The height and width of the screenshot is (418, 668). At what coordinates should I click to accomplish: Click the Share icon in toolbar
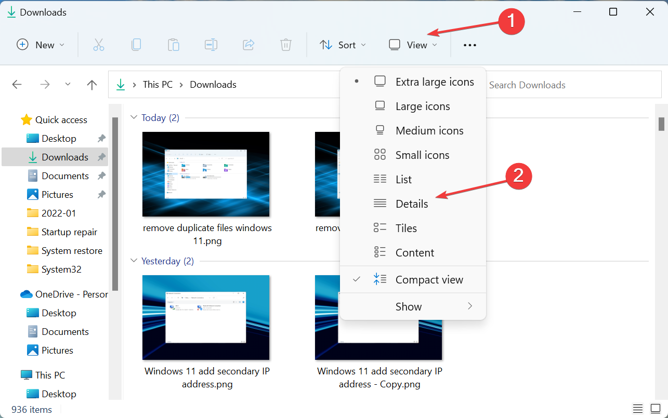click(248, 45)
